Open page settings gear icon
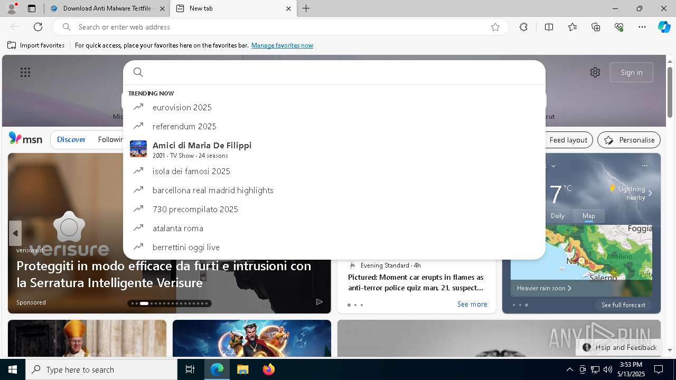This screenshot has height=380, width=676. pos(595,72)
